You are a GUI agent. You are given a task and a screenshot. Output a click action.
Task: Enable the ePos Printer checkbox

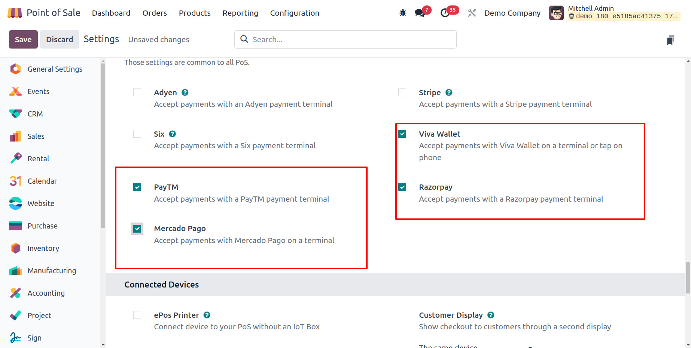click(137, 315)
